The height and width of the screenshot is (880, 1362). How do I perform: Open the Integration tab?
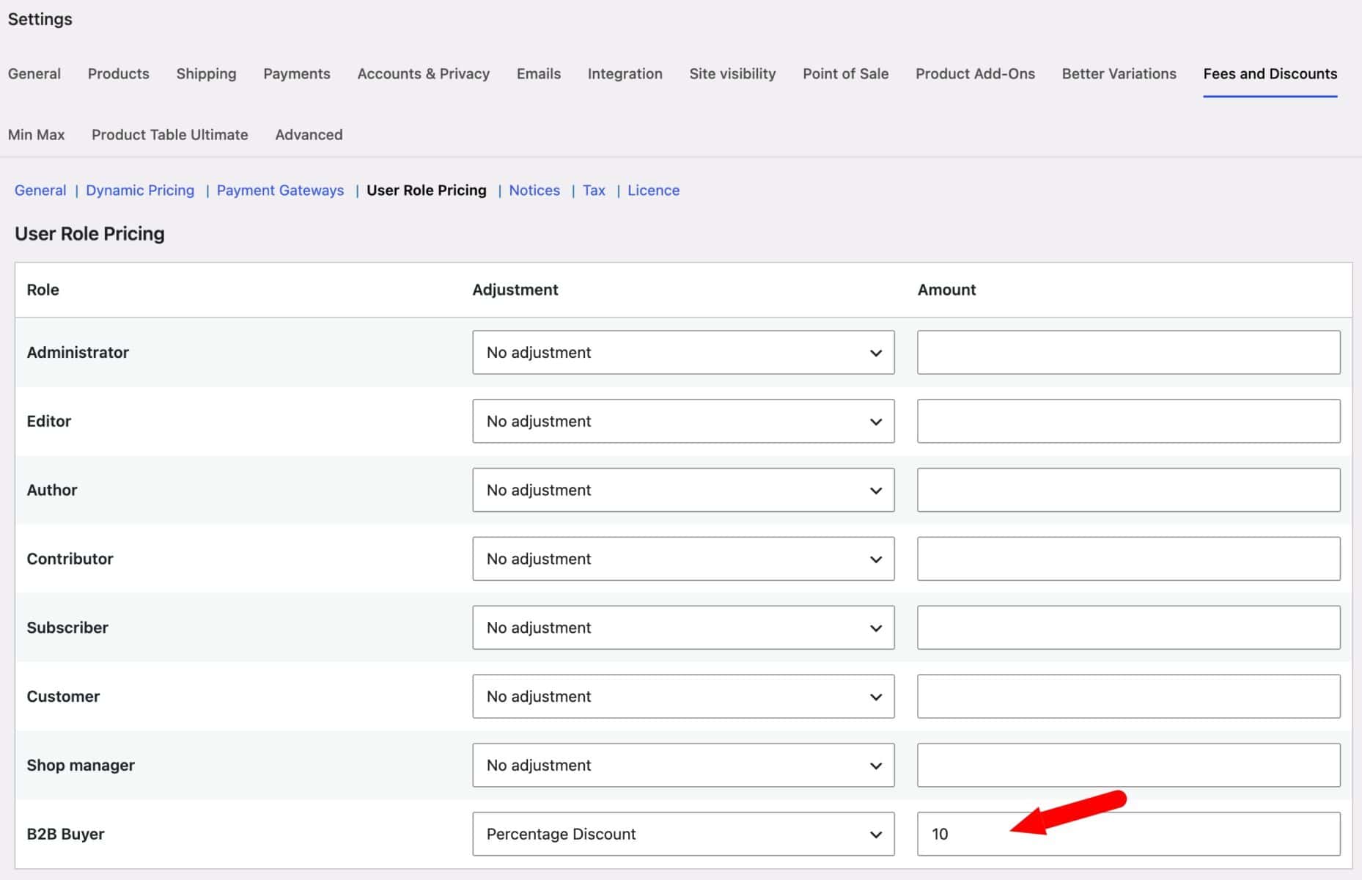[625, 74]
